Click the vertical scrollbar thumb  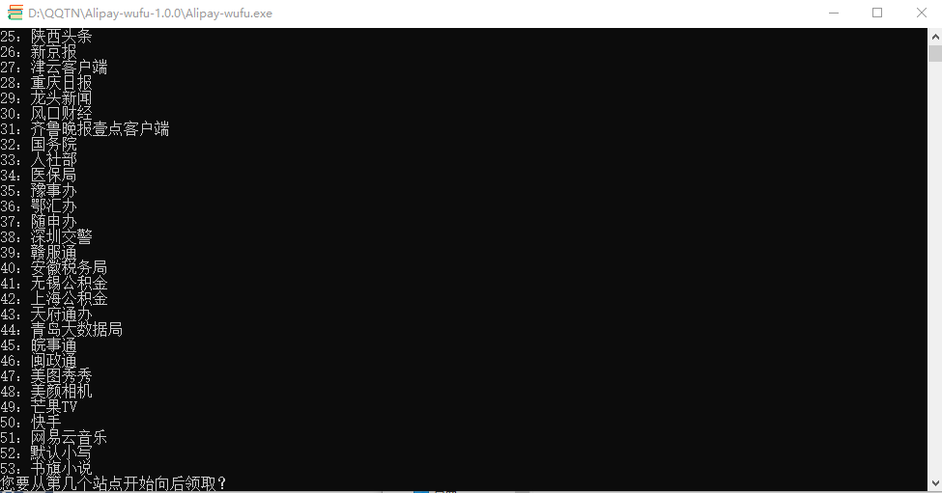[x=934, y=52]
